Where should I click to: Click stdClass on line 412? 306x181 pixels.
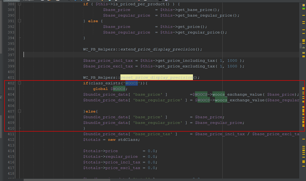coord(128,140)
